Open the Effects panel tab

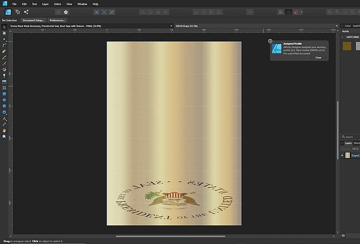coord(356,143)
